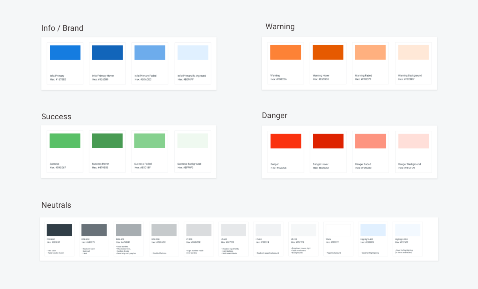Select the Info/Primary blue swatch

click(x=65, y=52)
